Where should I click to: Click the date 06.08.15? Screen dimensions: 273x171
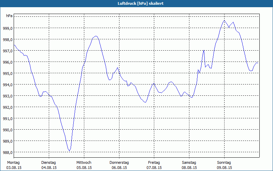click(119, 168)
